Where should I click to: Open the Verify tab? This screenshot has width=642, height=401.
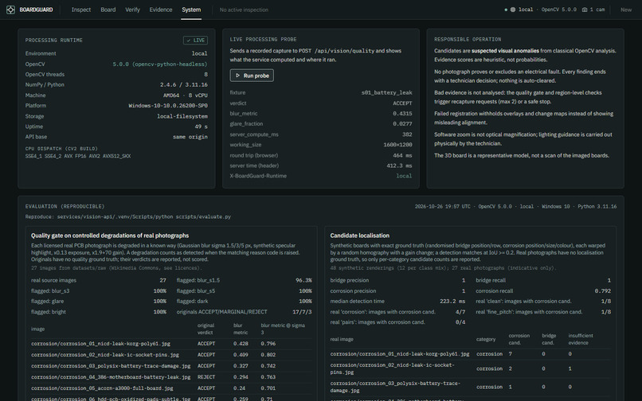133,10
